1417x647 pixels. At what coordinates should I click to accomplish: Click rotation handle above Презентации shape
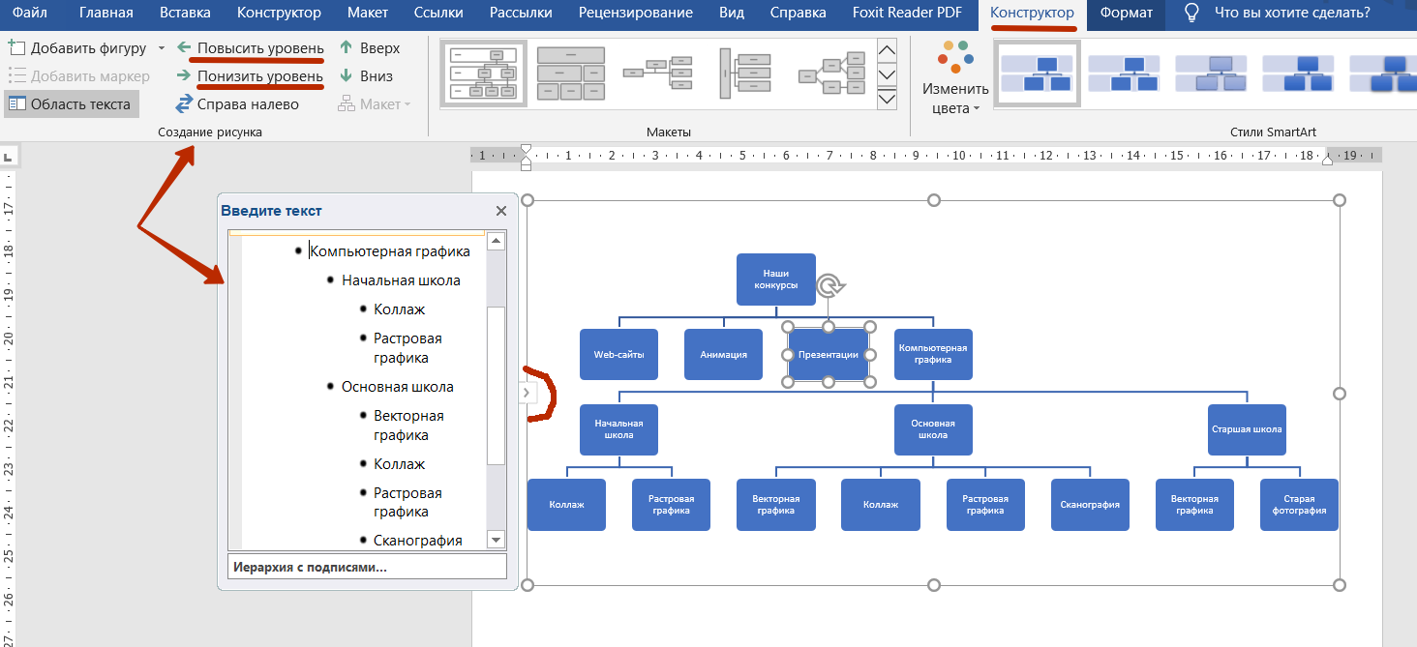pos(829,286)
